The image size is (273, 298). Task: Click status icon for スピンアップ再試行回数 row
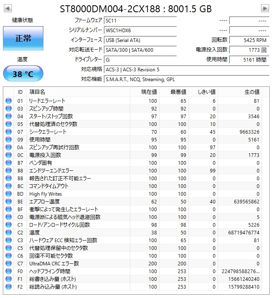[x=9, y=147]
